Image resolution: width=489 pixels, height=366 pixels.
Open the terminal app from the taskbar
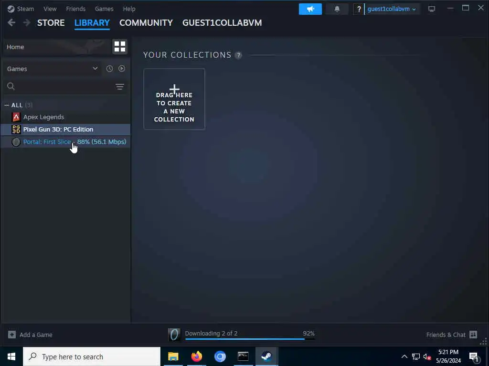243,356
